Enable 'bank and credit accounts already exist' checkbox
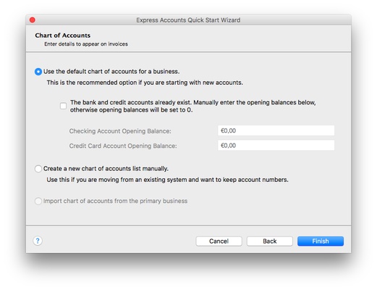The image size is (377, 290). tap(63, 106)
